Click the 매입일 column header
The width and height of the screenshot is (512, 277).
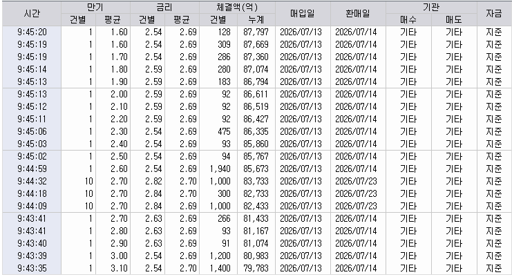tap(303, 14)
